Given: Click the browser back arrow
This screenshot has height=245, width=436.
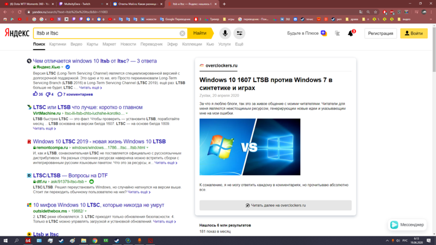Looking at the screenshot, I should pos(5,12).
